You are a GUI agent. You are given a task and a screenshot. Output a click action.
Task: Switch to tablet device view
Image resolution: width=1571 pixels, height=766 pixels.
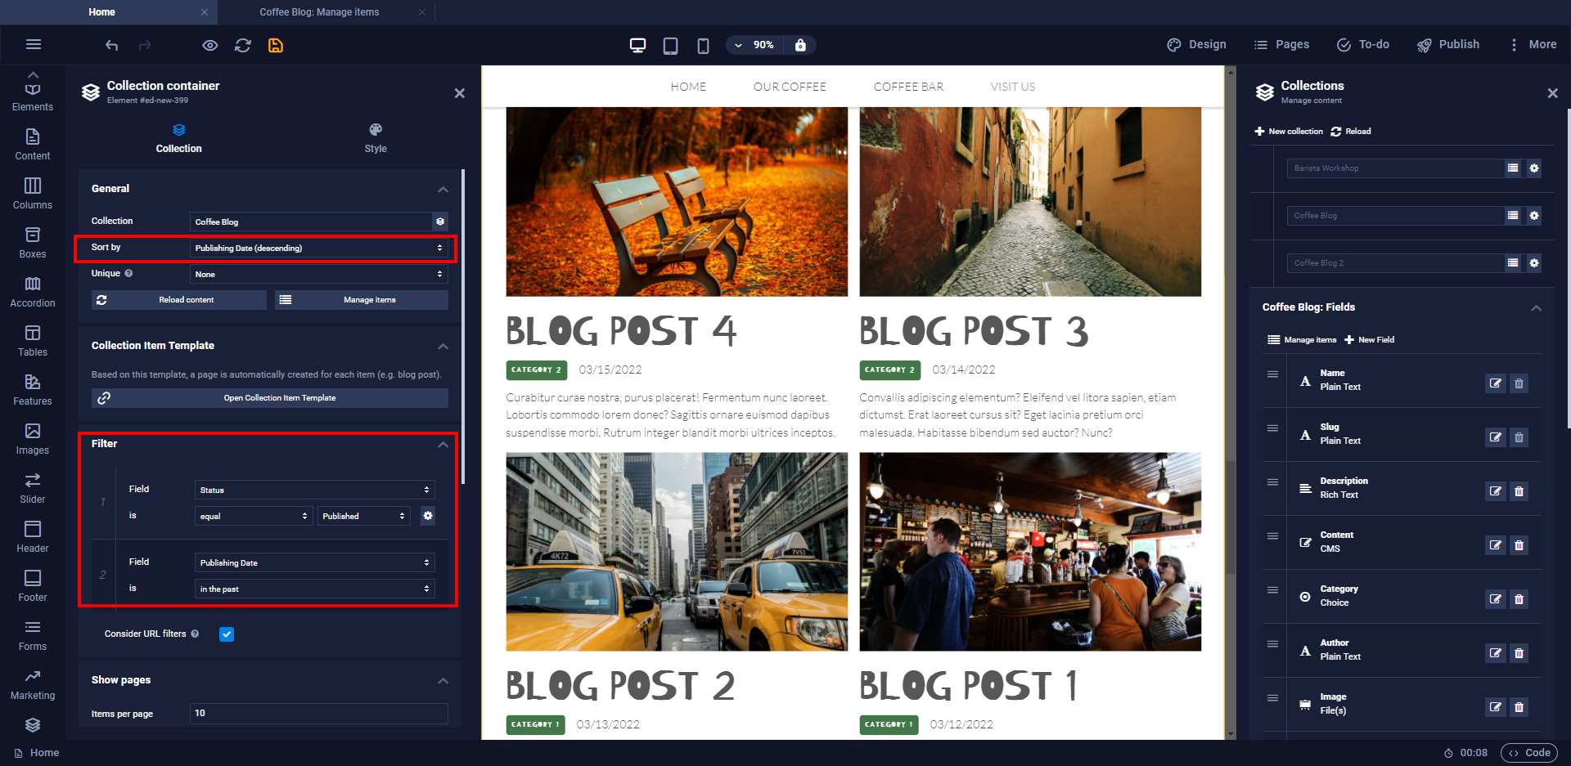670,46
